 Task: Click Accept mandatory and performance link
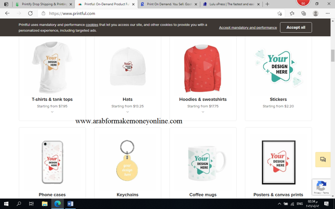tap(248, 27)
